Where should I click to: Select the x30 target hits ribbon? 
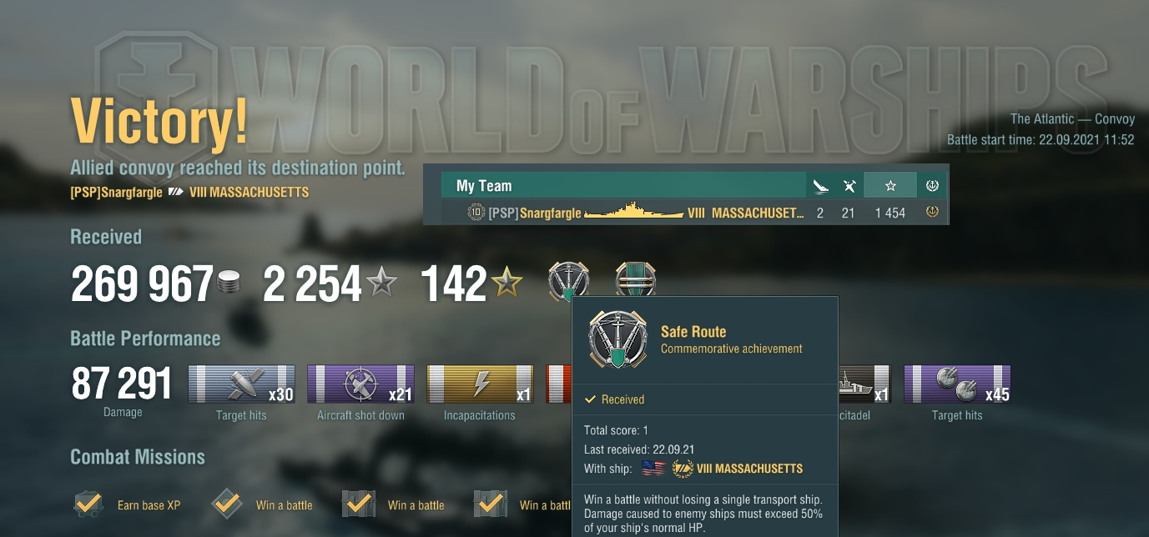[x=241, y=384]
